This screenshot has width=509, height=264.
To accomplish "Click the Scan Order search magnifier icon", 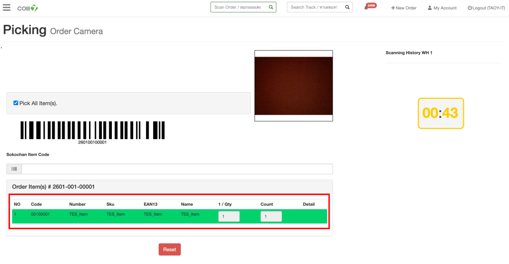I will pyautogui.click(x=271, y=7).
